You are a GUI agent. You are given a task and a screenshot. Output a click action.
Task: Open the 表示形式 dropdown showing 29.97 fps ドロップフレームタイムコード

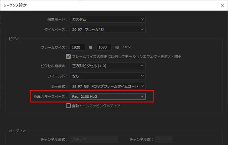108,86
